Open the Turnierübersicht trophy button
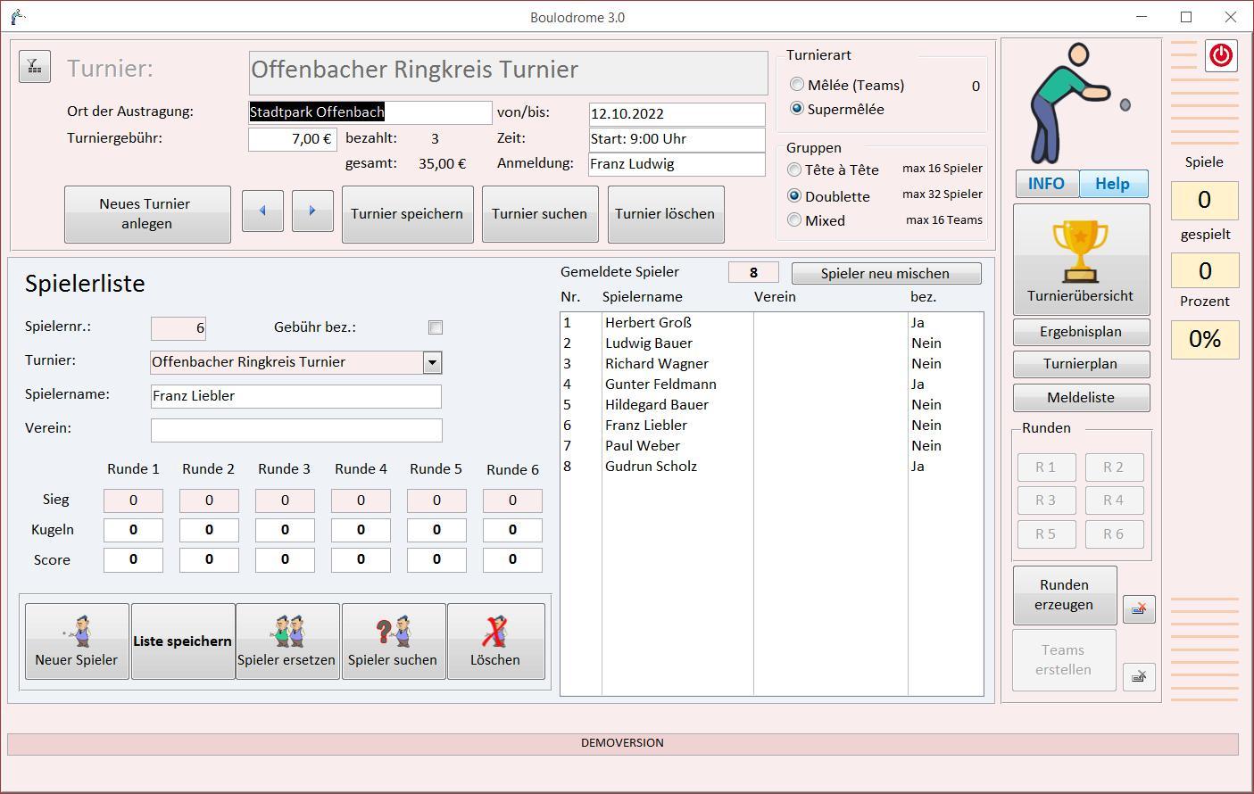 1080,260
